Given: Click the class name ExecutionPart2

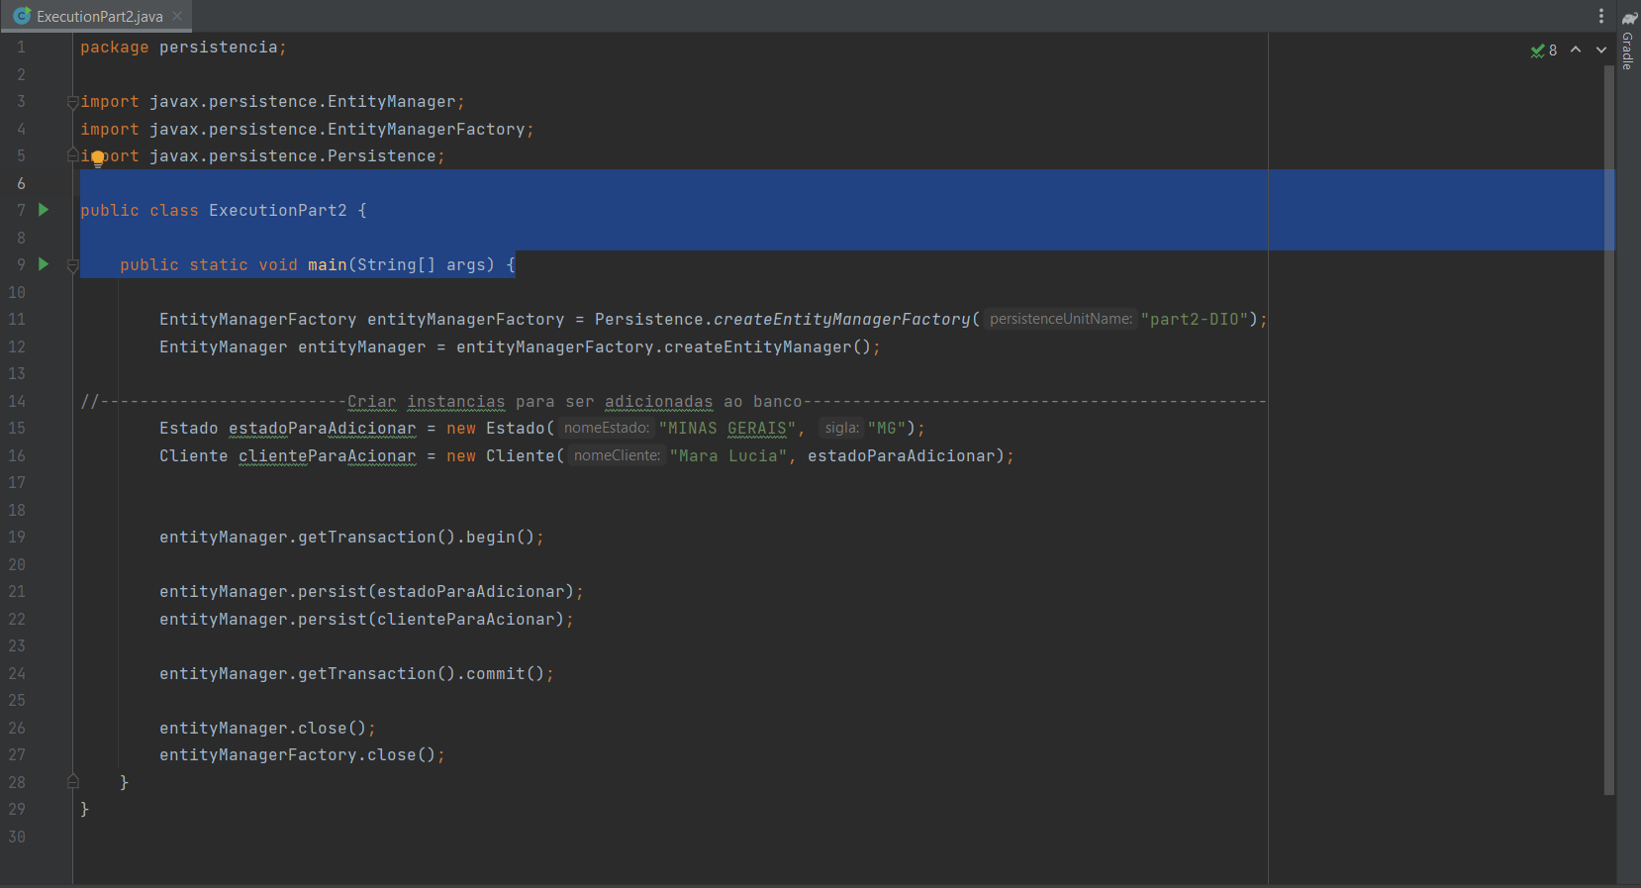Looking at the screenshot, I should (x=278, y=210).
